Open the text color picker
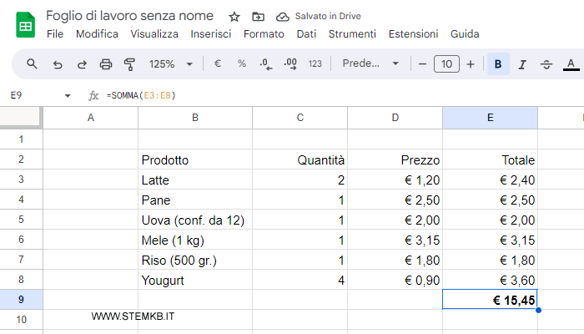This screenshot has width=584, height=334. 571,64
